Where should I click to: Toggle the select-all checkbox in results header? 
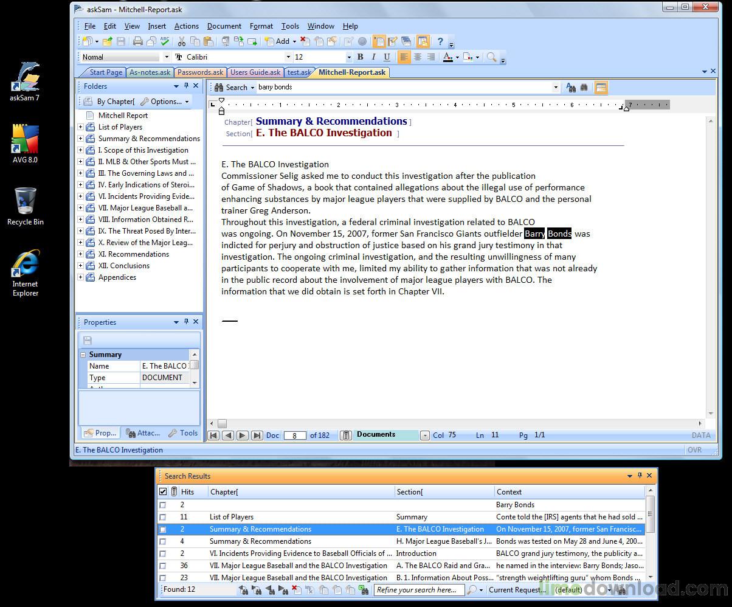(x=162, y=491)
